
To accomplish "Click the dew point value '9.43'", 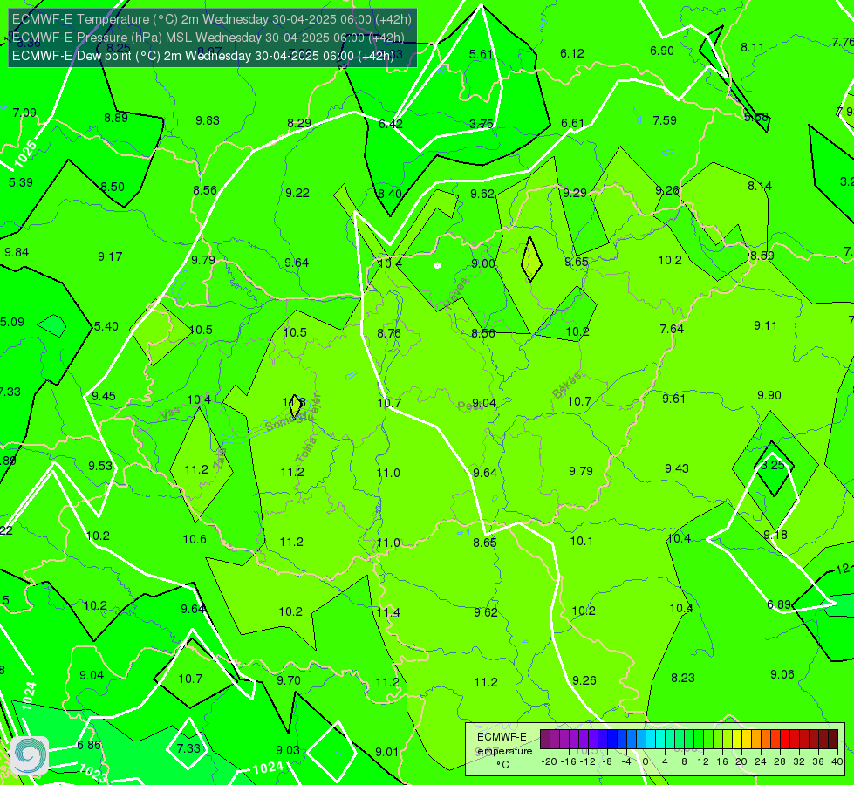I will [676, 469].
